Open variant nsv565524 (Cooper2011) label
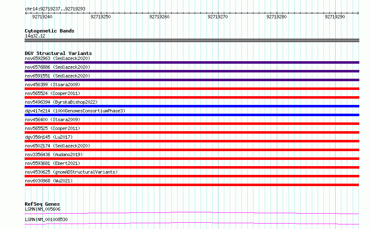The height and width of the screenshot is (229, 371). coord(53,93)
